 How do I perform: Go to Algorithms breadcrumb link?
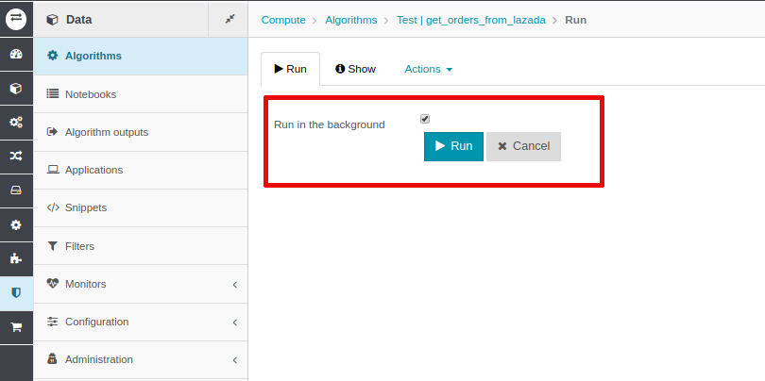click(x=351, y=20)
